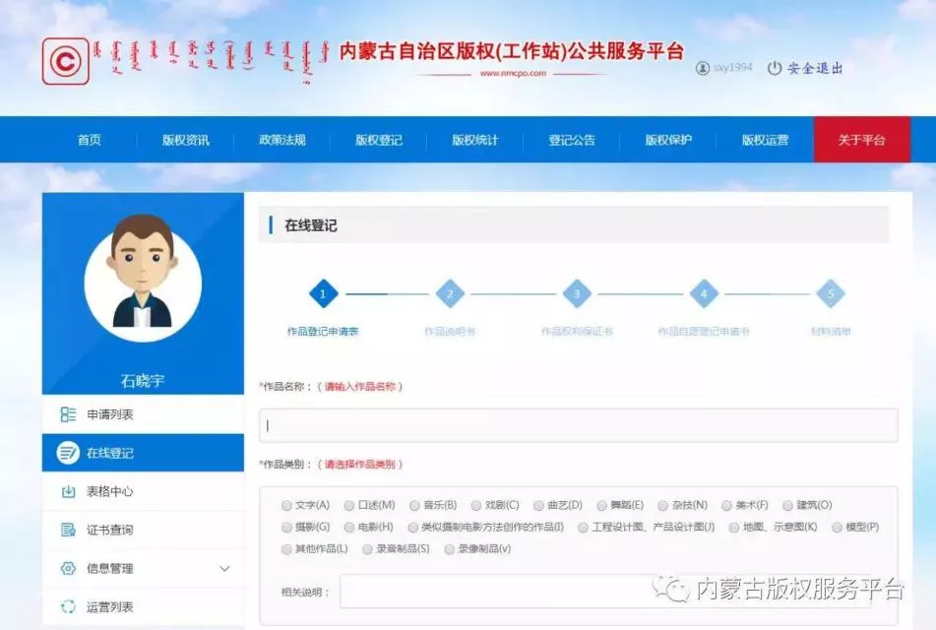Open the red 关于平台 tab
Image resolution: width=936 pixels, height=630 pixels.
click(x=862, y=140)
